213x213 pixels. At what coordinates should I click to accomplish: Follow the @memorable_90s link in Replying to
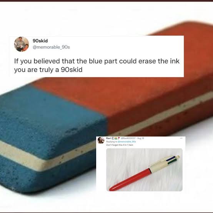click(x=127, y=141)
